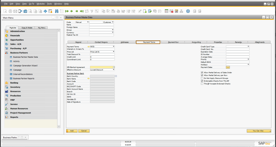Click the green Next Record arrow
The width and height of the screenshot is (276, 147).
tap(76, 11)
